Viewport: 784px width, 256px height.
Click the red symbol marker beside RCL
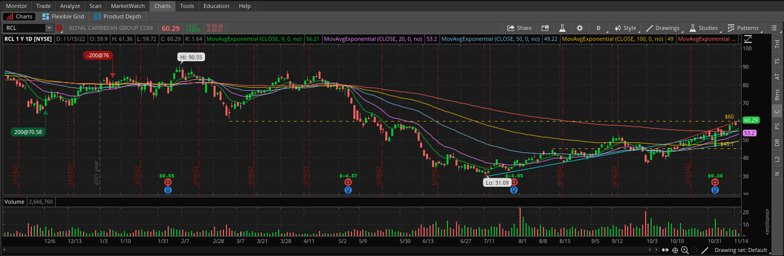pyautogui.click(x=60, y=28)
